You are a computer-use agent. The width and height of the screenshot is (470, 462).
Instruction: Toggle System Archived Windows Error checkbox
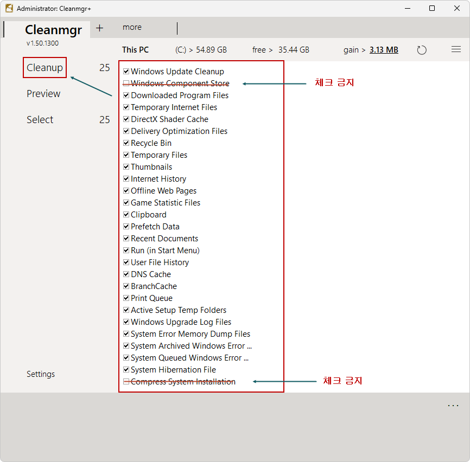coord(126,346)
